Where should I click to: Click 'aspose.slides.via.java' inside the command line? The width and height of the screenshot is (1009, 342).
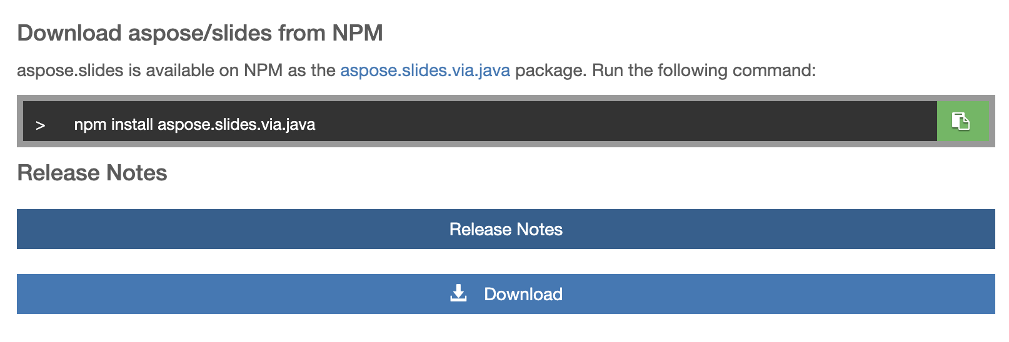236,125
